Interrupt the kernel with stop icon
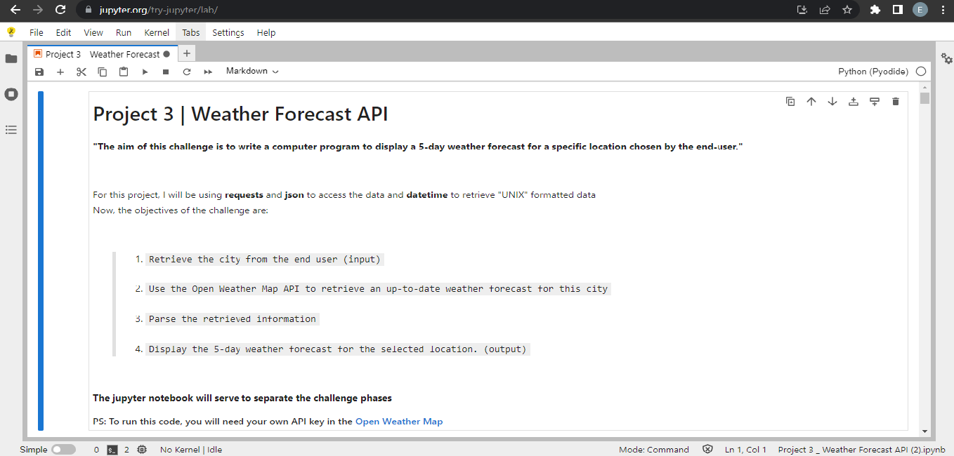The width and height of the screenshot is (954, 456). (166, 71)
